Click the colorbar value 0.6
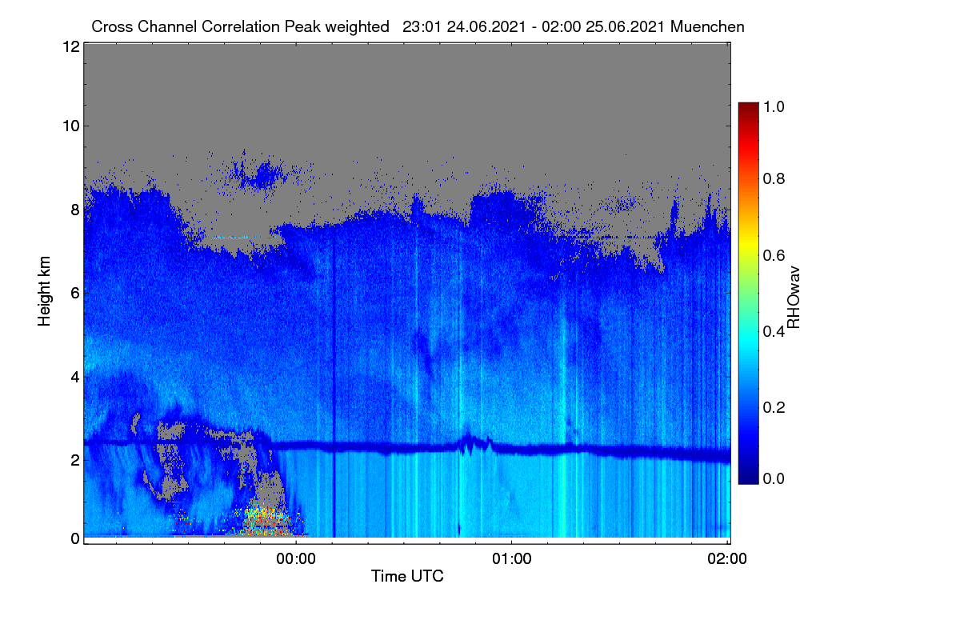Screen dimensions: 960x640 coord(774,254)
